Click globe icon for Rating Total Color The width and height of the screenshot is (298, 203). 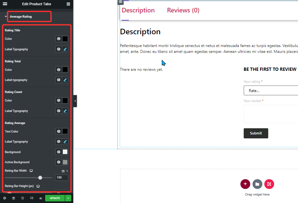click(59, 70)
